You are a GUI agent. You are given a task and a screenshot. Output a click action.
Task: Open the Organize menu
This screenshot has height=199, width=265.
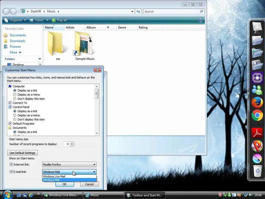point(15,20)
